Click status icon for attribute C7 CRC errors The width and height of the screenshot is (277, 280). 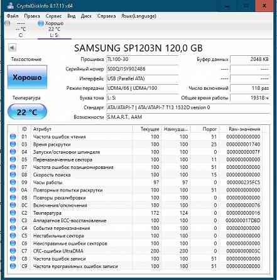13,251
